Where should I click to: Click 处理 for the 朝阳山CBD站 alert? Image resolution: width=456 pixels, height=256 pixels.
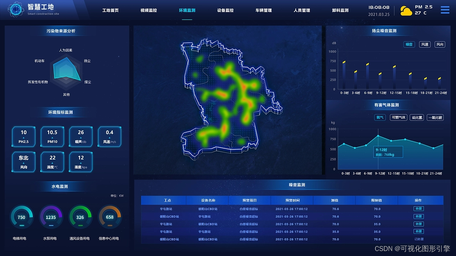419,217
